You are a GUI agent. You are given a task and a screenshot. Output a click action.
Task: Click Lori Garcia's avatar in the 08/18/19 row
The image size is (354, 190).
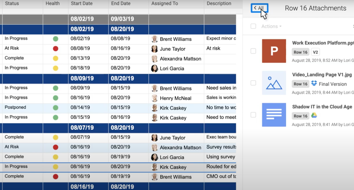155,69
